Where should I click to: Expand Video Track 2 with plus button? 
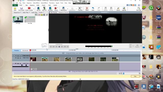pos(13,56)
